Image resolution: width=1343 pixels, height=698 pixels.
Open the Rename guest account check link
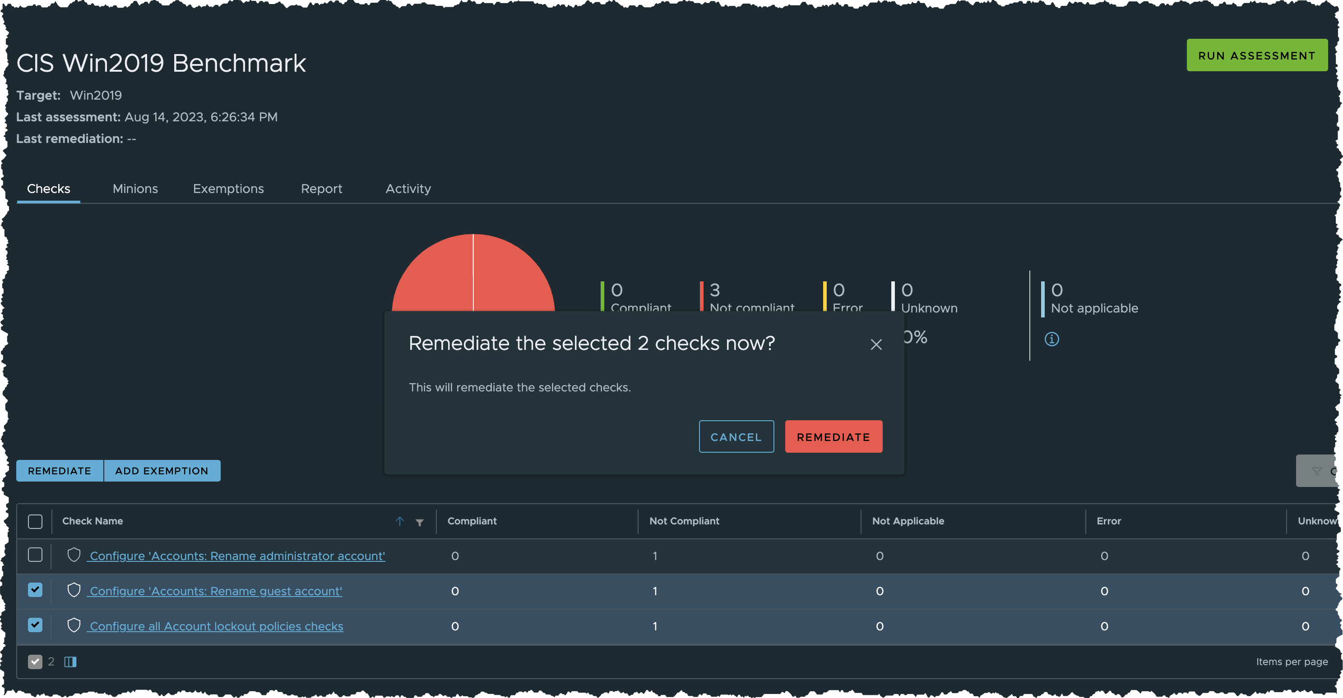coord(216,591)
